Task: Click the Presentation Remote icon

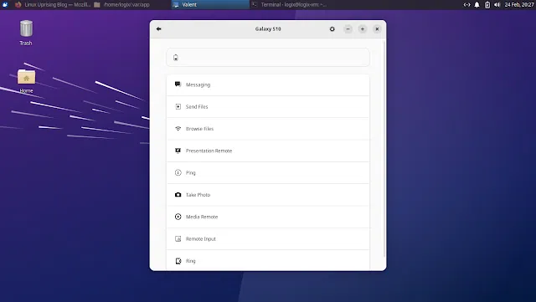Action: (x=178, y=151)
